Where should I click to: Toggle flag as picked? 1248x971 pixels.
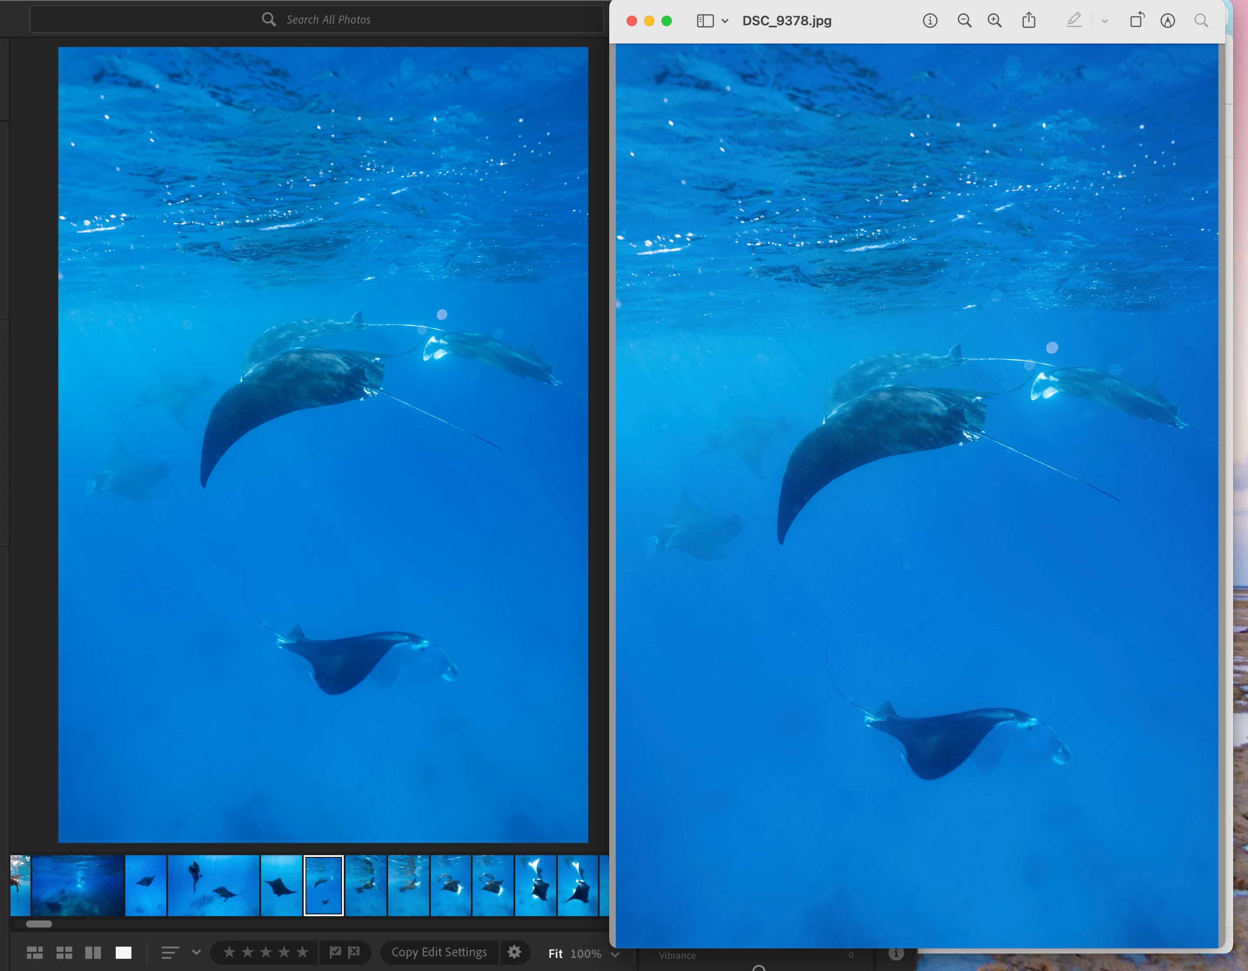(335, 951)
